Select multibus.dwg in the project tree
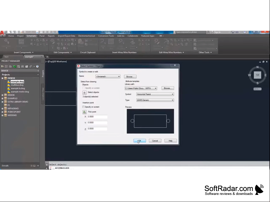 pyautogui.click(x=17, y=85)
